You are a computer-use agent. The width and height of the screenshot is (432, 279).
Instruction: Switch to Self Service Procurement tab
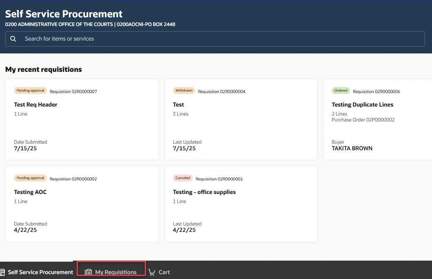coord(40,272)
